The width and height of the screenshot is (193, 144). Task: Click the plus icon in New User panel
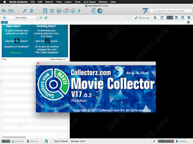(17, 41)
